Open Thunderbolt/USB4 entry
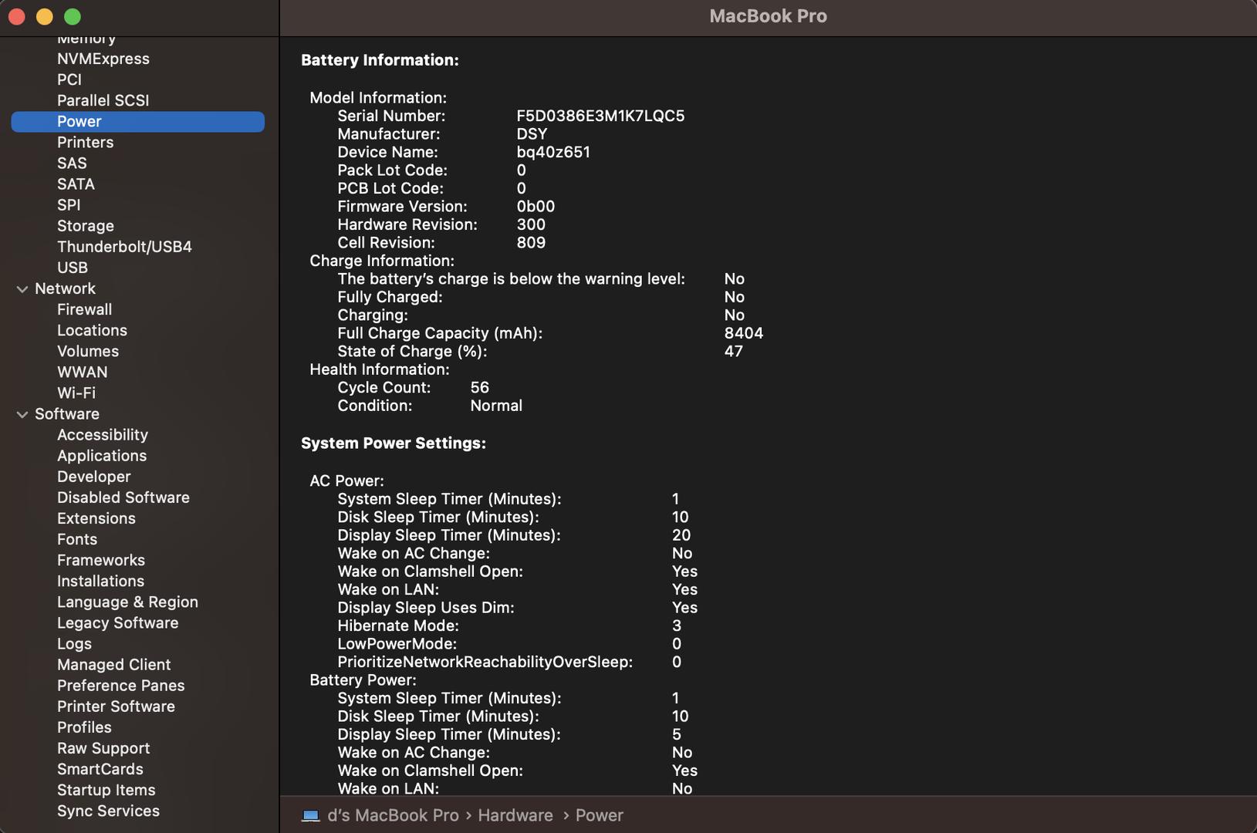 (124, 246)
